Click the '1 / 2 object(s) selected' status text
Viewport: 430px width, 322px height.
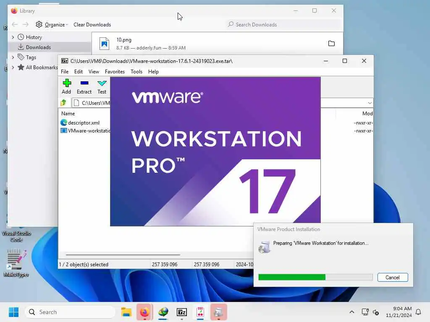coord(84,265)
